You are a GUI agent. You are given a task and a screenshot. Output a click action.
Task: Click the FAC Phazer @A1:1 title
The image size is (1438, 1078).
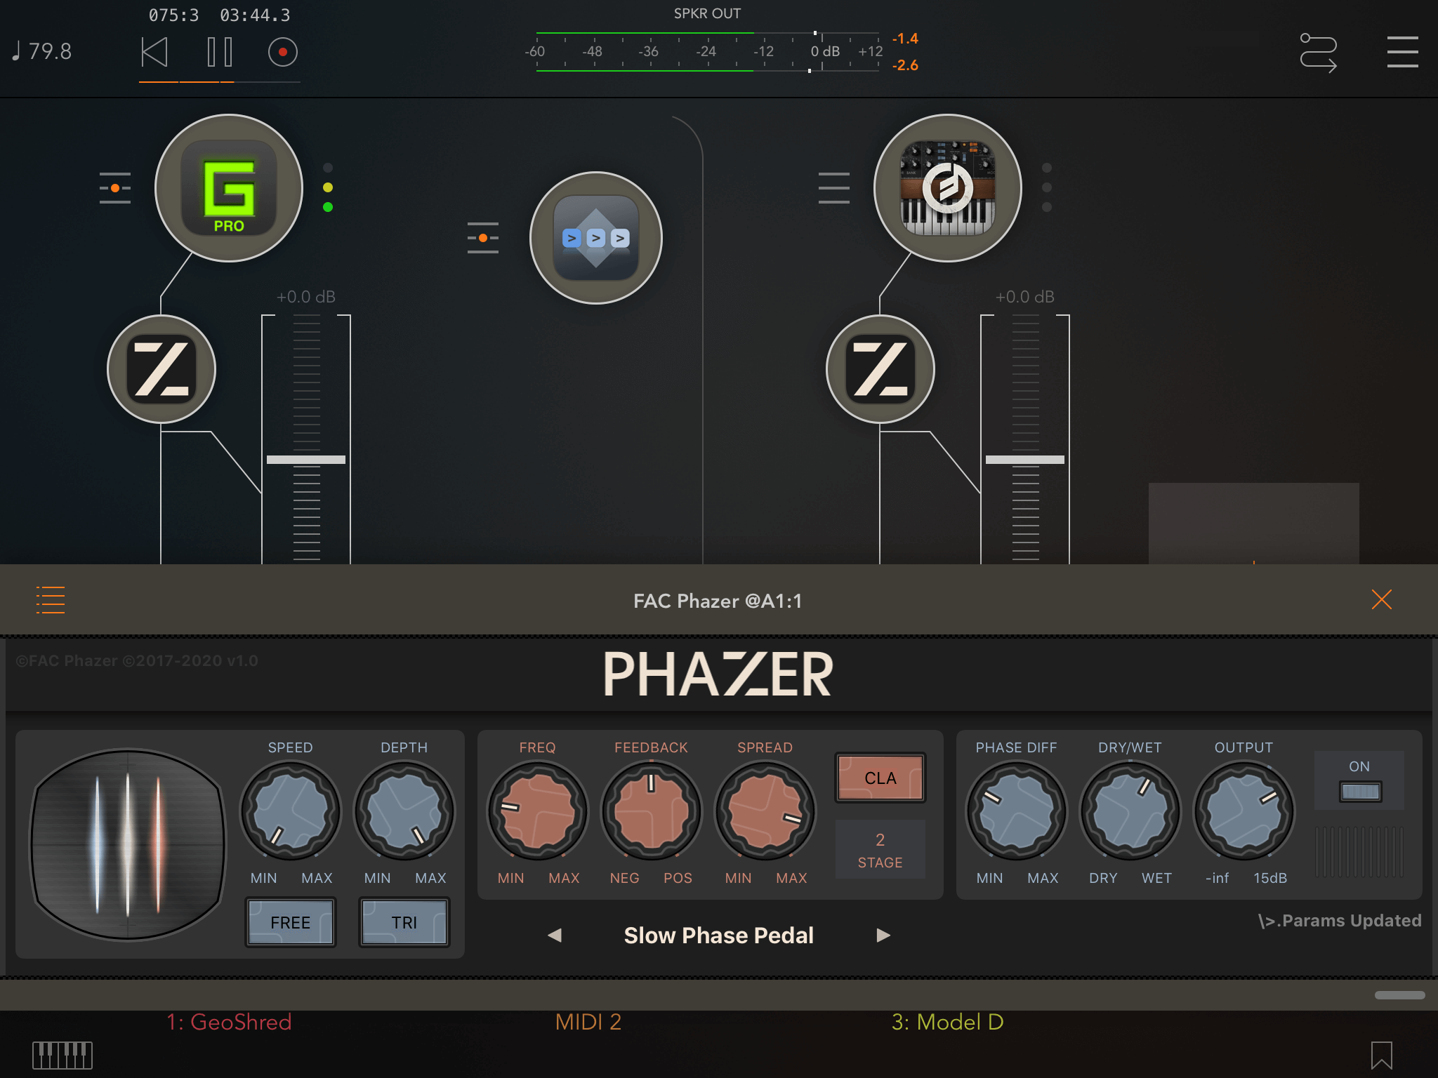718,601
